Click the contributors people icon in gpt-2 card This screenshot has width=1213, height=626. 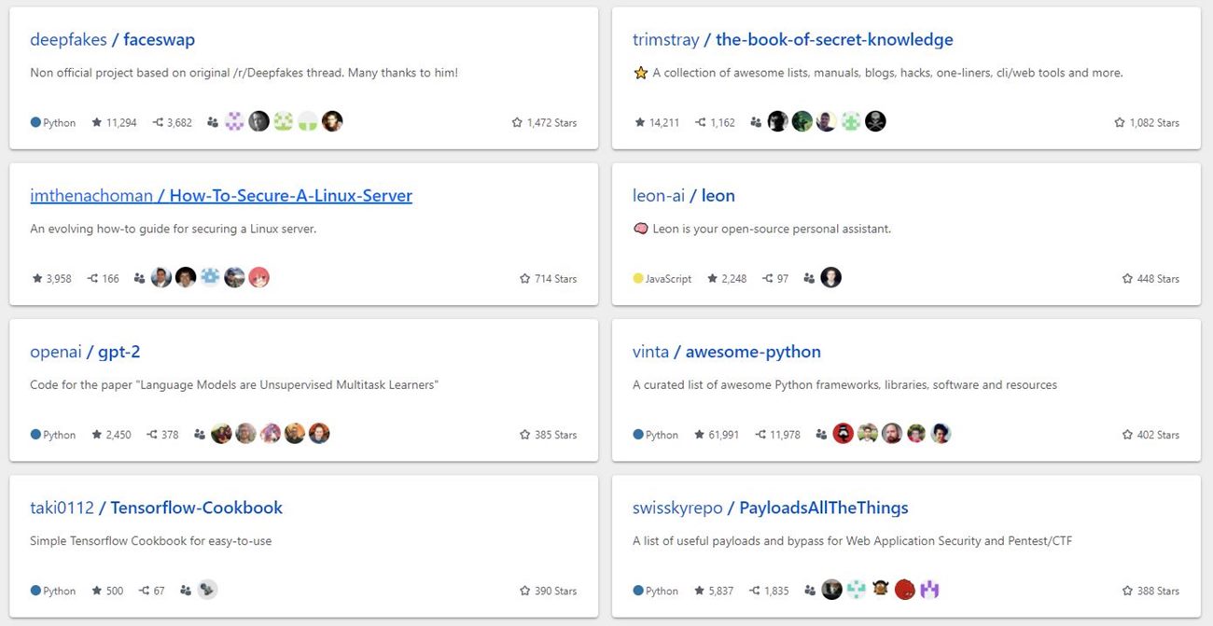tap(199, 435)
